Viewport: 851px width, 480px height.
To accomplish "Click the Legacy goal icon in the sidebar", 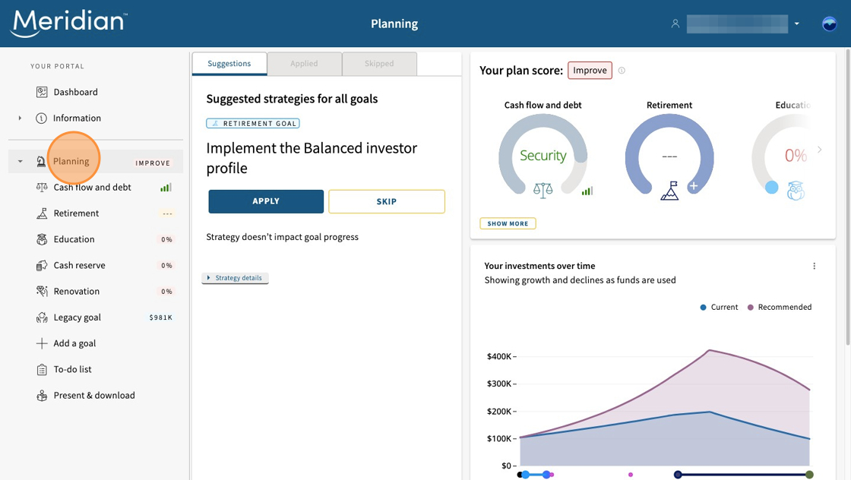I will pyautogui.click(x=42, y=317).
